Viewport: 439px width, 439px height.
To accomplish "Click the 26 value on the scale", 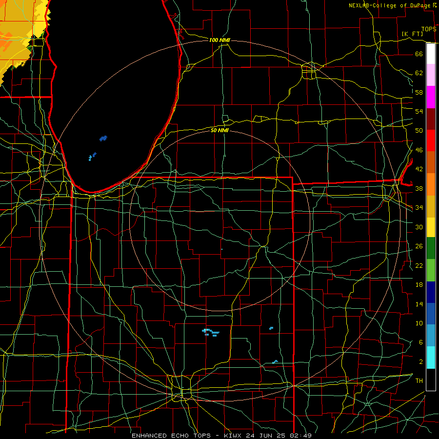I will 419,246.
